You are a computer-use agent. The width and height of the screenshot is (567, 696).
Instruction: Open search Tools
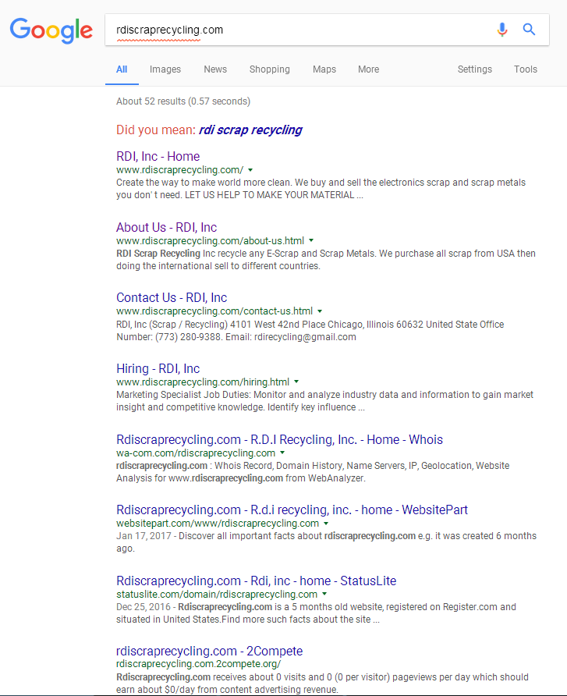[x=526, y=69]
